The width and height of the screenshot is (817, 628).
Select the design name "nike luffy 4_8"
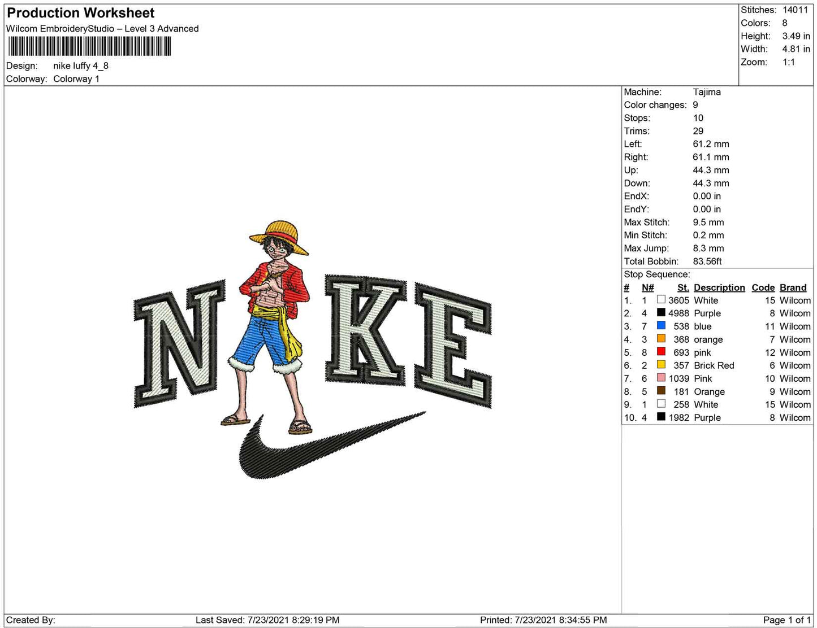point(81,66)
